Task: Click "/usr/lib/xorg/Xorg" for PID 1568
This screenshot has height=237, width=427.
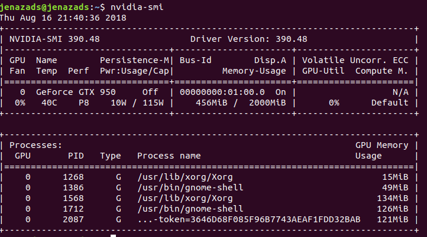Action: [x=185, y=198]
